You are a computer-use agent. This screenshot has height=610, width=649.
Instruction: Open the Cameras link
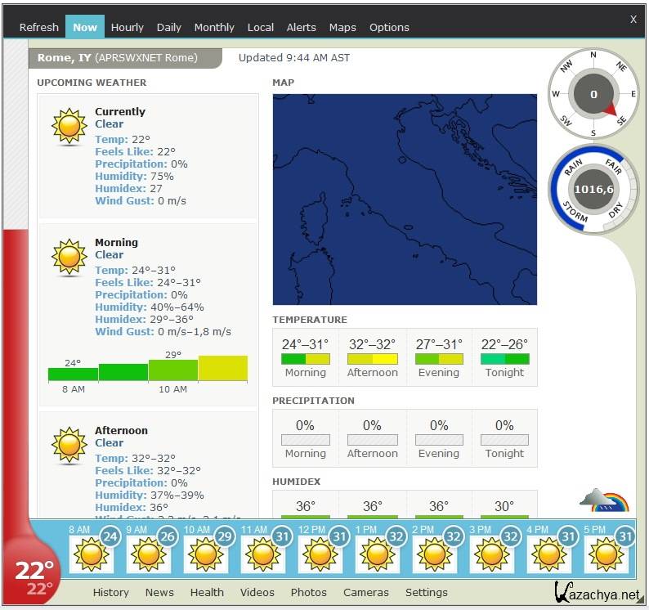[365, 592]
